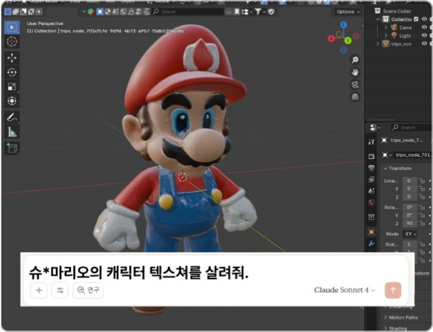Select the Select Box tool
433x332 pixels.
(x=12, y=28)
